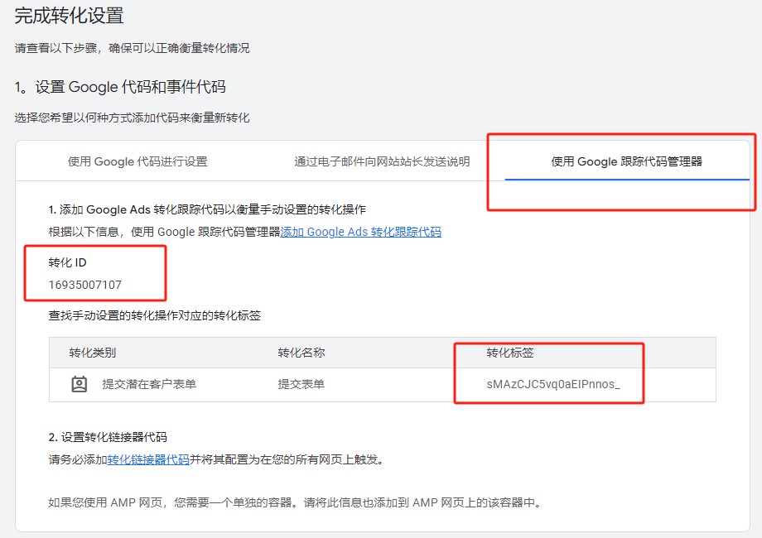Image resolution: width=762 pixels, height=538 pixels.
Task: Open the 使用 Google 代码进行设置 tab
Action: (137, 162)
